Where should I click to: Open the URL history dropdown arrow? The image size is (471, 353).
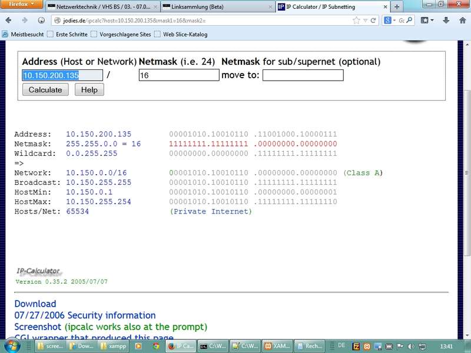click(x=365, y=21)
